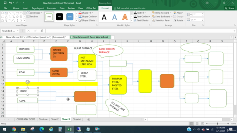
Task: Expand the Name Box dropdown
Action: point(18,31)
